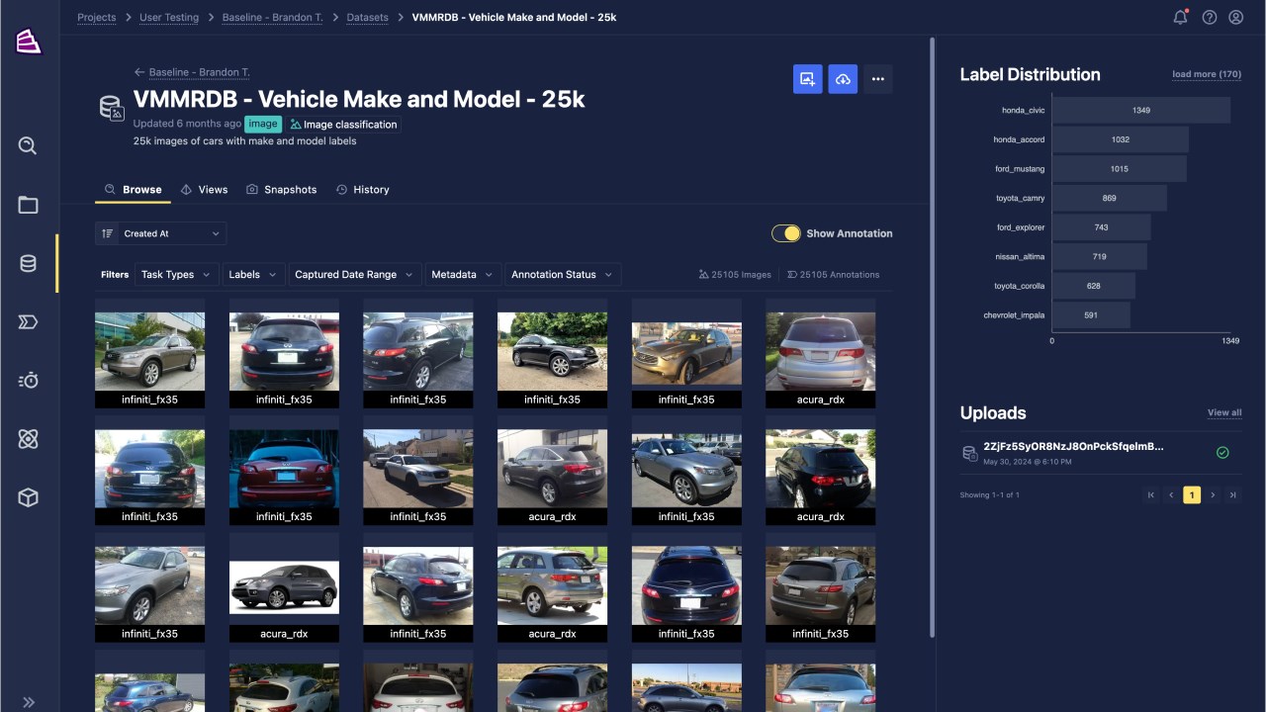
Task: Click the honda_accord bar with 1032
Action: [x=1121, y=139]
